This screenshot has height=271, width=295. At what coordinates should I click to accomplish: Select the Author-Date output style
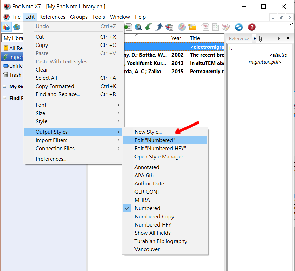coord(165,184)
